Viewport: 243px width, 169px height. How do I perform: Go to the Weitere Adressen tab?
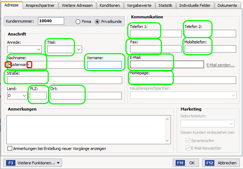[77, 5]
